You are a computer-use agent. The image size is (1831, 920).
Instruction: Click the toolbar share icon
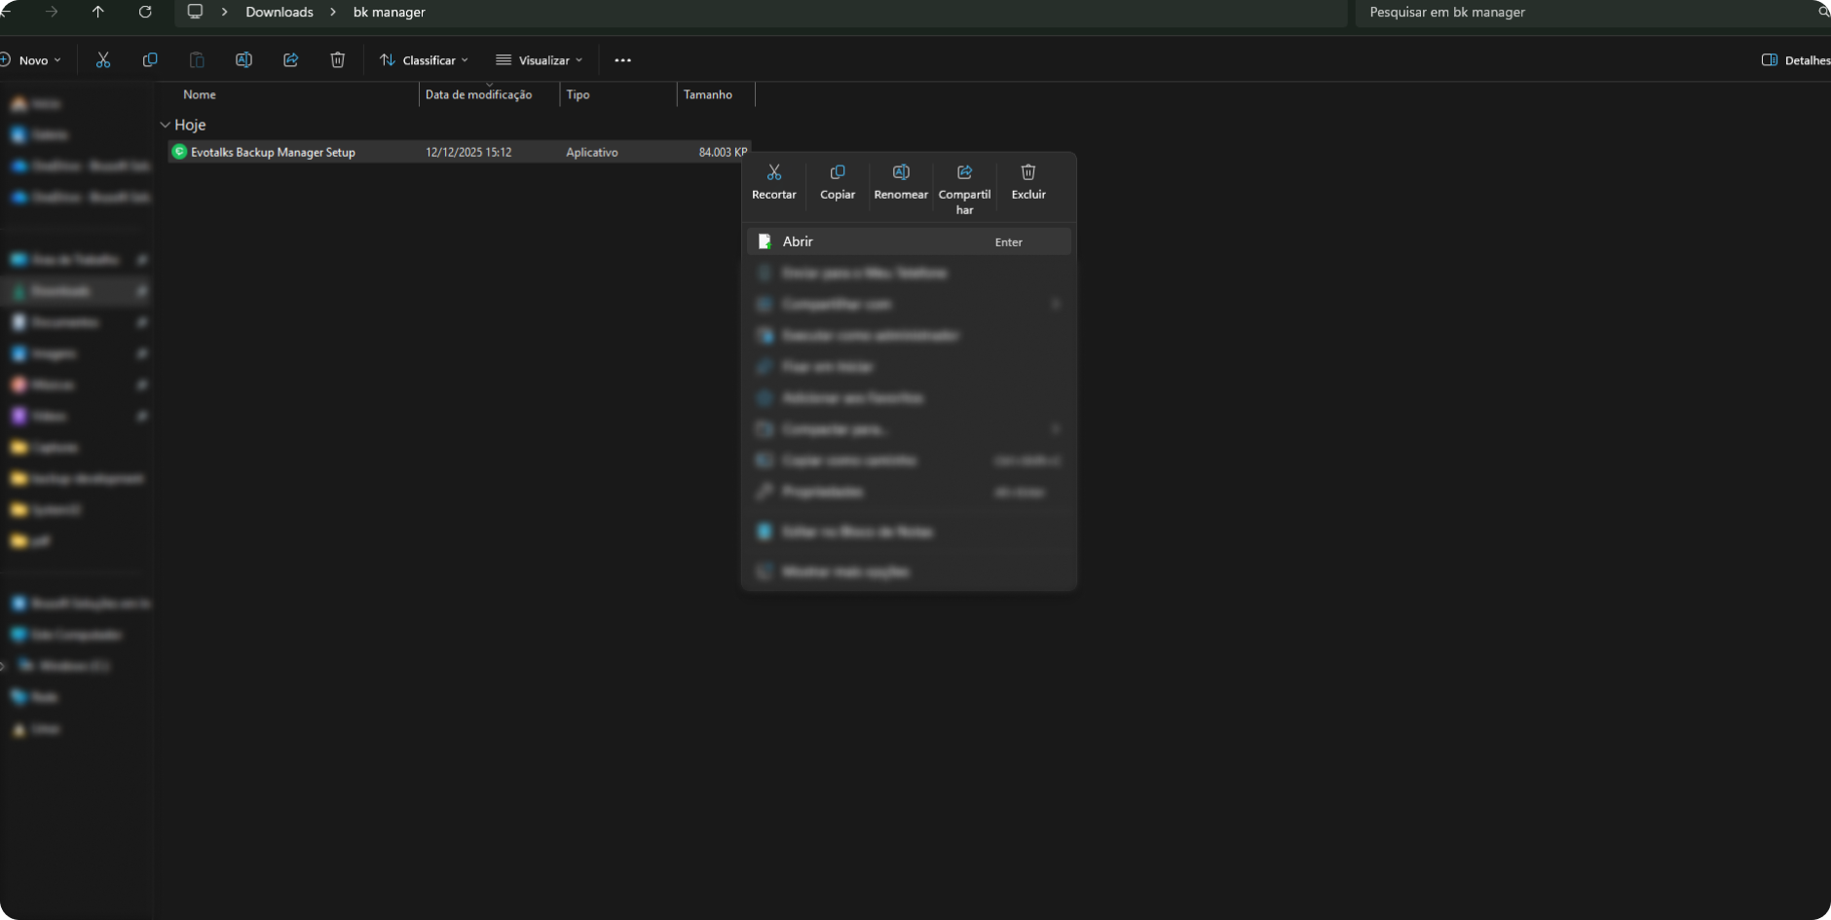click(x=290, y=60)
